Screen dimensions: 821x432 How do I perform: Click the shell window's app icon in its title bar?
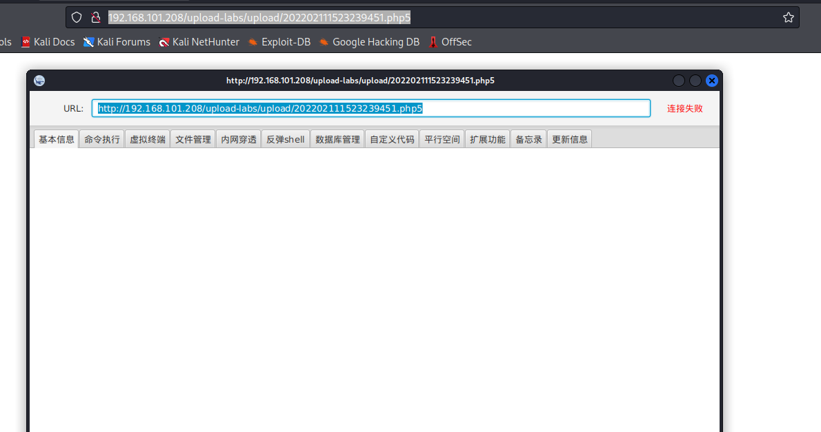(x=39, y=81)
